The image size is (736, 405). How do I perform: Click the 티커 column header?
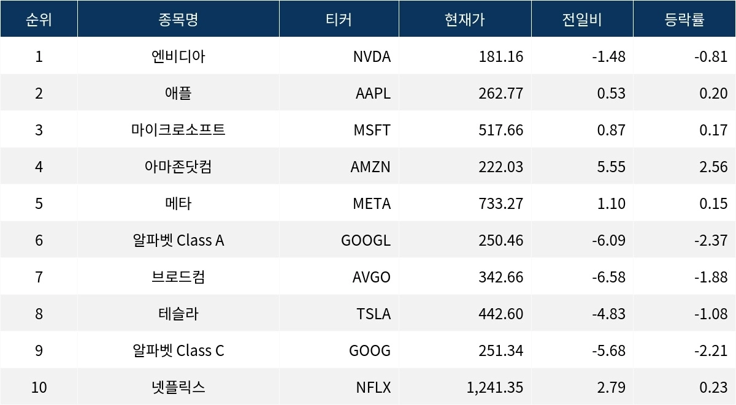(x=339, y=19)
